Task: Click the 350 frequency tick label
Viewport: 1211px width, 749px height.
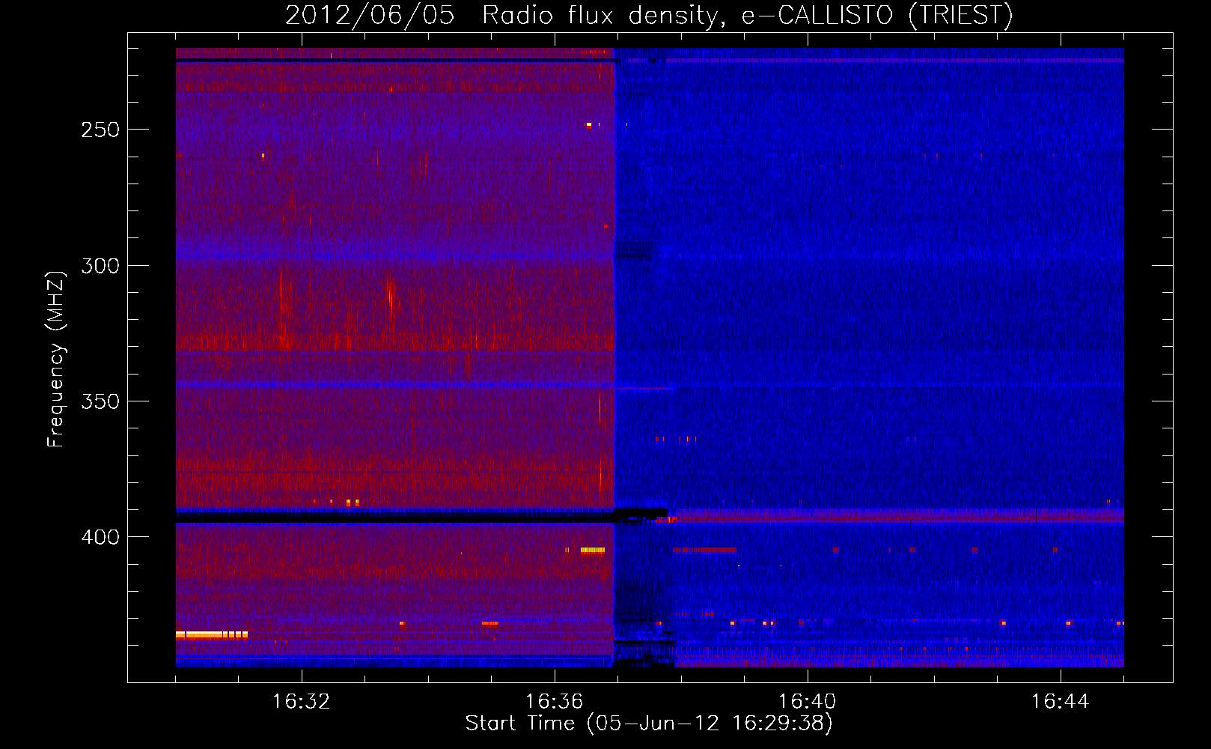Action: (100, 401)
